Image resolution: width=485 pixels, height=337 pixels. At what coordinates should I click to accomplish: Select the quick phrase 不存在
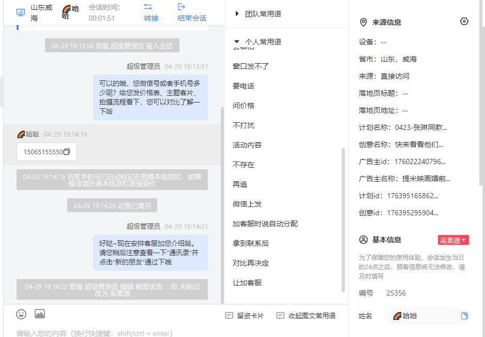pos(244,165)
